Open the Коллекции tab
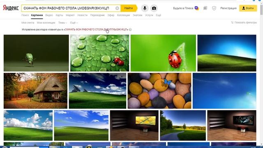 pos(123,15)
